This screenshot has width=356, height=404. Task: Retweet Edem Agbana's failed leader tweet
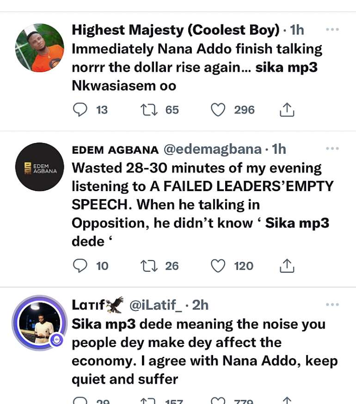point(148,266)
